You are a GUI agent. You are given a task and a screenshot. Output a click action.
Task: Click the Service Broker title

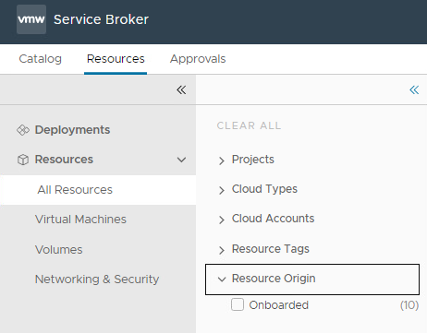101,19
